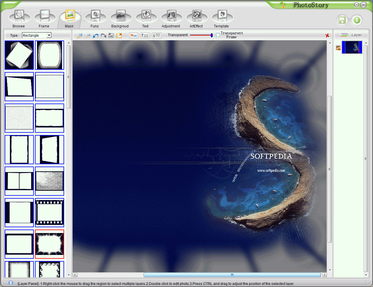
Task: Open the ArtEffect tool icon
Action: (x=197, y=16)
